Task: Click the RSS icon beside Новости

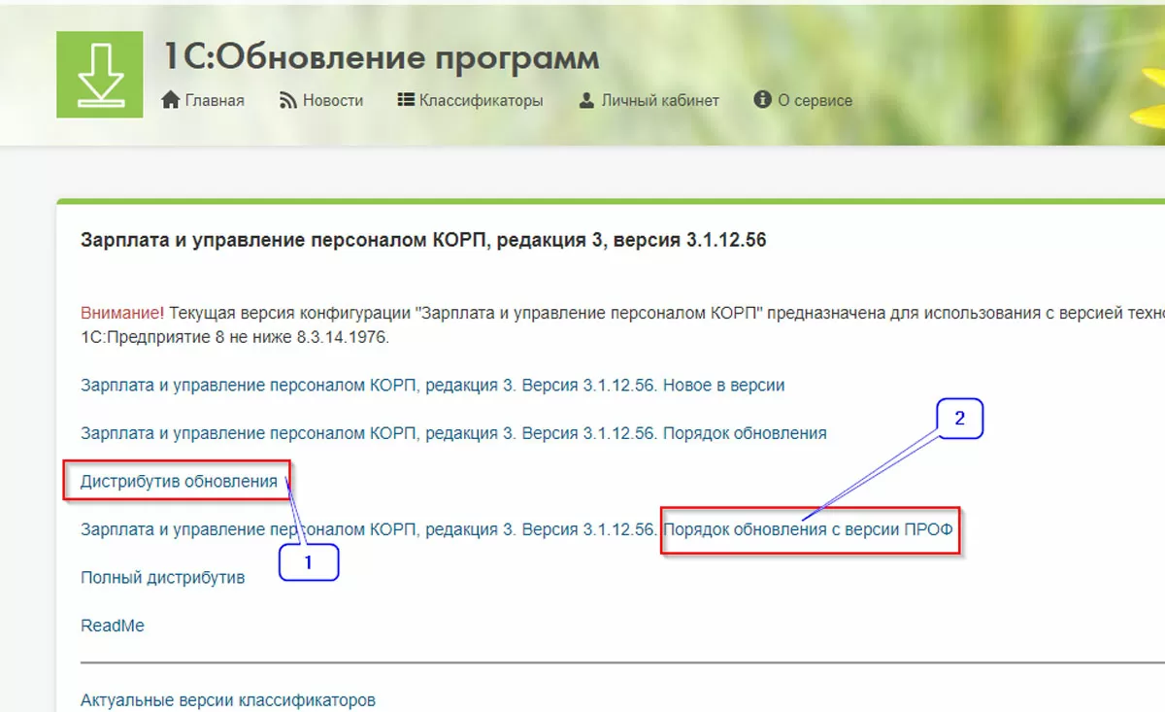Action: click(x=288, y=100)
